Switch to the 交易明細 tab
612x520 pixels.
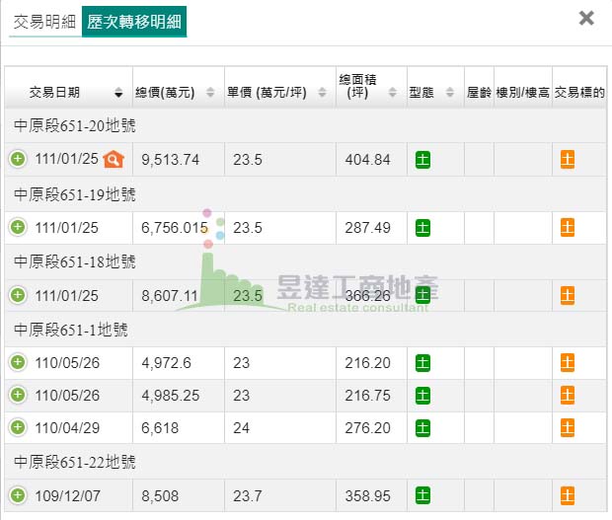(x=43, y=20)
